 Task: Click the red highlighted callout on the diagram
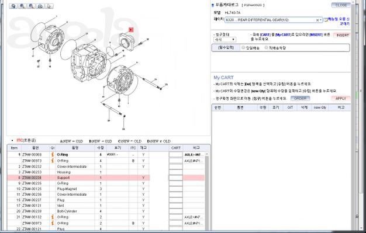point(131,30)
